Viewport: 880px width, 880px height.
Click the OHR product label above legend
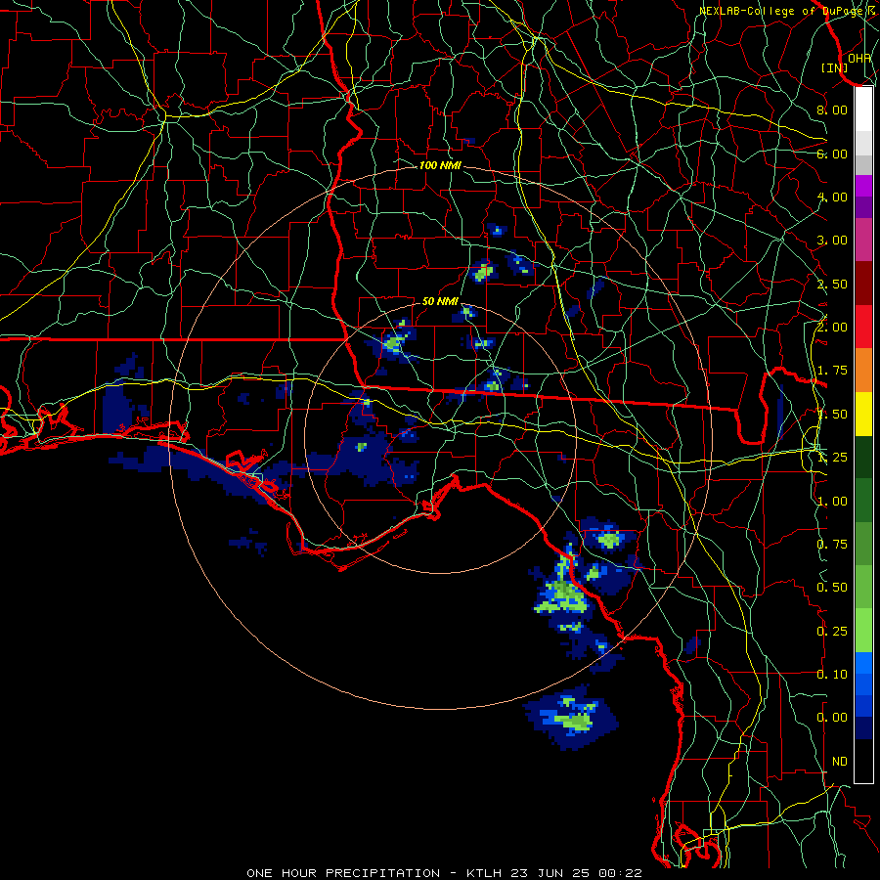coord(859,58)
